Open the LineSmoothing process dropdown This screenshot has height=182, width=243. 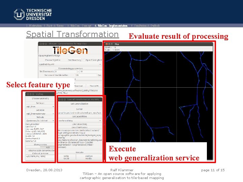[x=80, y=120]
